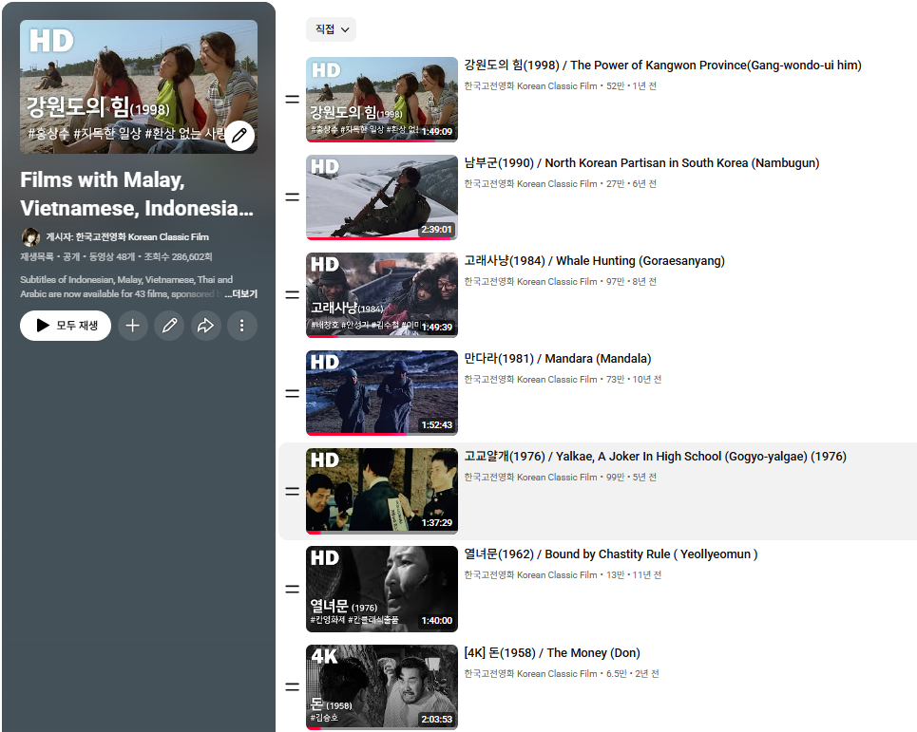Click the channel name under [4K] 돈(1958) title
917x732 pixels.
coord(530,674)
